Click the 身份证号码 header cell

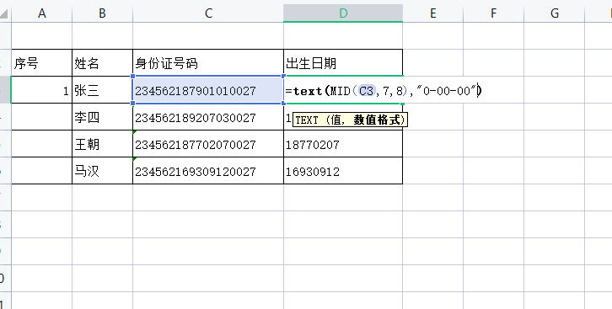coord(208,63)
